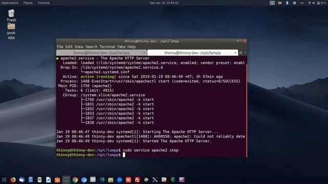Image resolution: width=328 pixels, height=184 pixels.
Task: Launch the red remote desktop icon in the dock
Action: coord(129,179)
